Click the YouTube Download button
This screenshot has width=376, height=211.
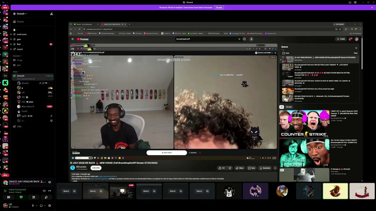pyautogui.click(x=265, y=168)
